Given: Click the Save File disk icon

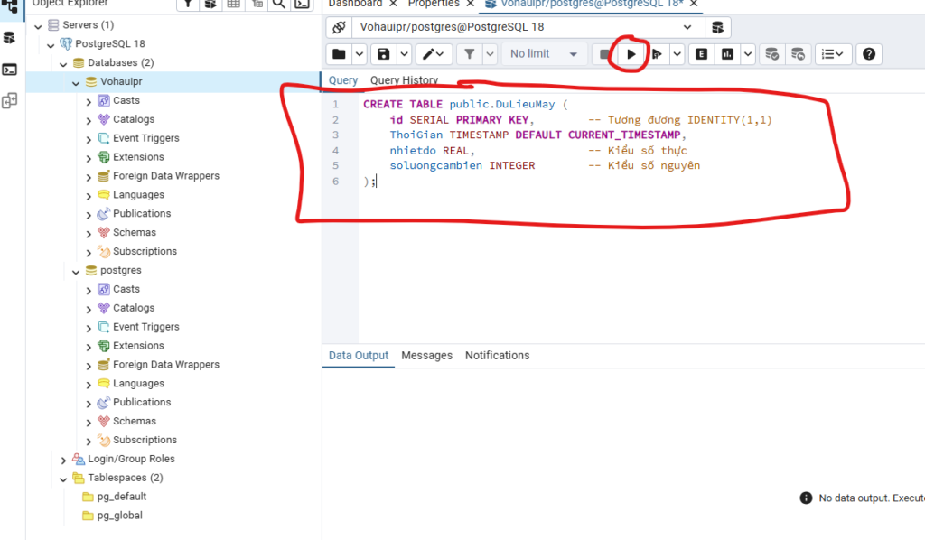Looking at the screenshot, I should [384, 54].
